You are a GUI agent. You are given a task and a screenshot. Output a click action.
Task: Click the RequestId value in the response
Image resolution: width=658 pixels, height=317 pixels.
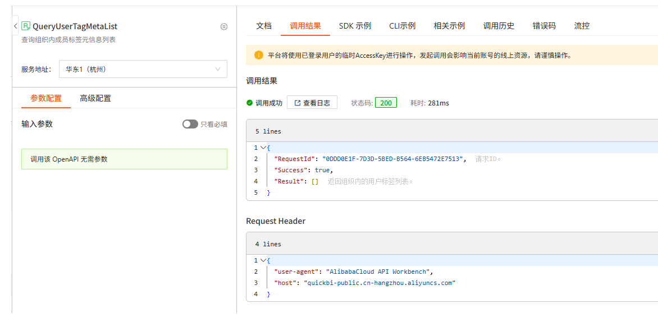point(392,159)
